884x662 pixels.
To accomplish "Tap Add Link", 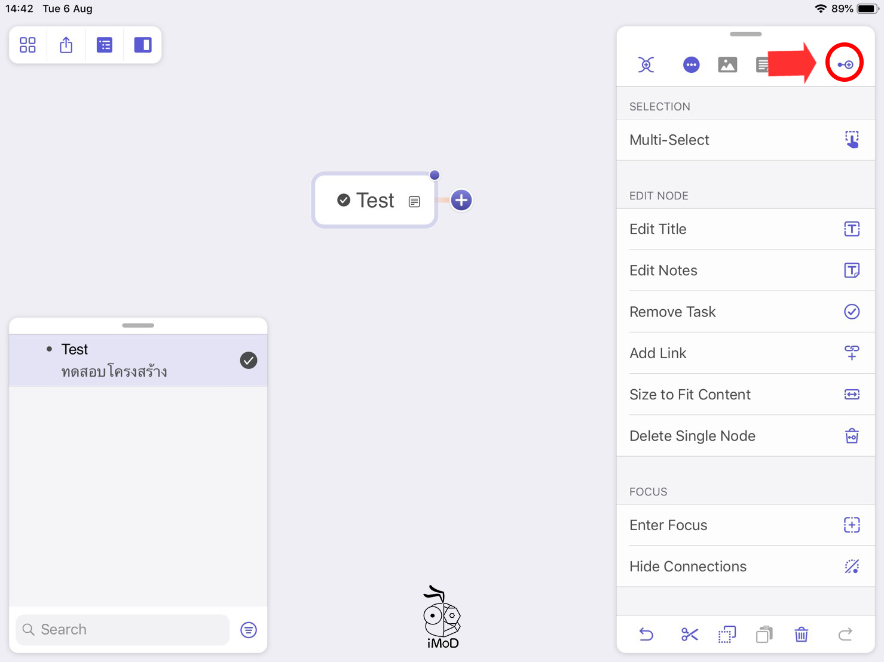I will point(745,353).
